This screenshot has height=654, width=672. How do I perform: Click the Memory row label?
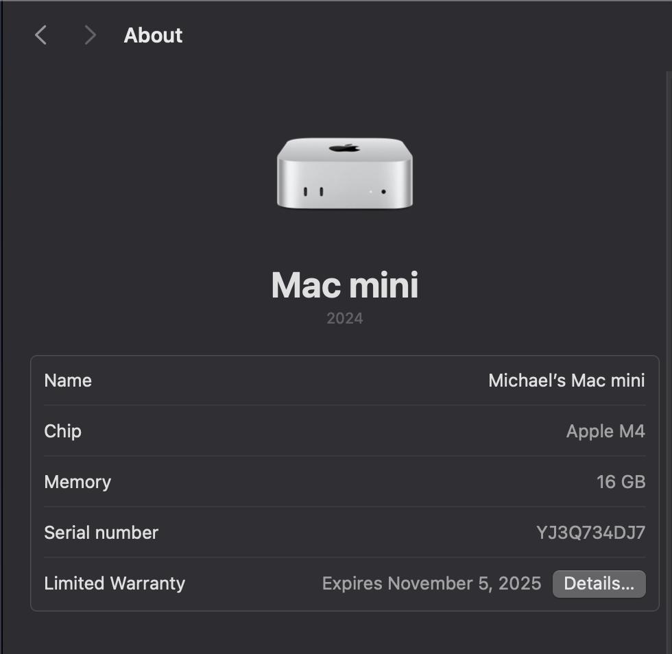click(x=77, y=482)
